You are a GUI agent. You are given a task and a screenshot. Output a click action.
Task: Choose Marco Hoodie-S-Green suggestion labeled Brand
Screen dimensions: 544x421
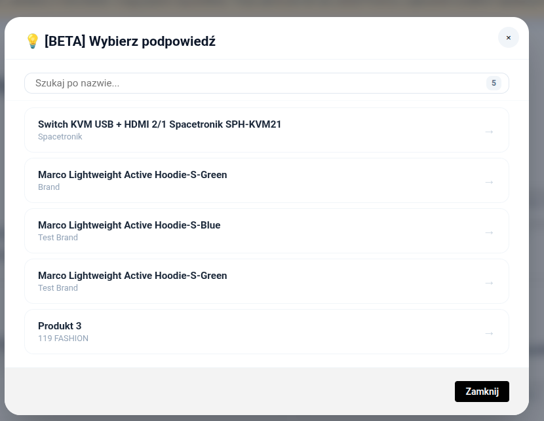[132, 175]
